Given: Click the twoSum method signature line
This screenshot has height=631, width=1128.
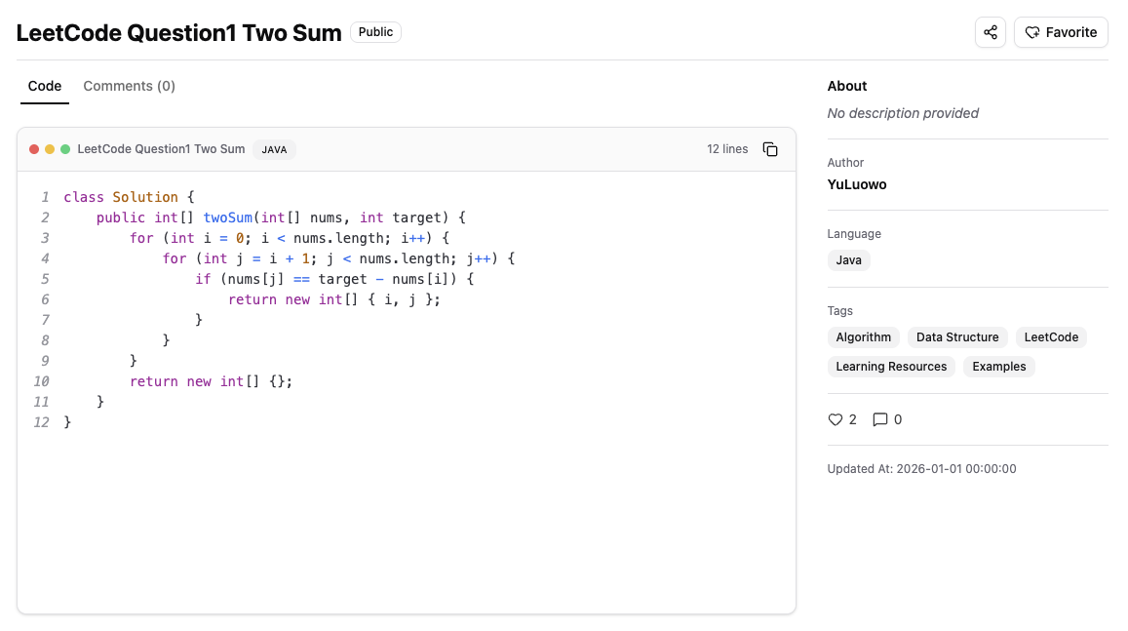Looking at the screenshot, I should coord(281,217).
